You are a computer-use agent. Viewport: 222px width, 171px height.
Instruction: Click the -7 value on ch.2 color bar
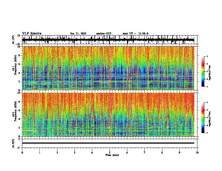pos(207,133)
